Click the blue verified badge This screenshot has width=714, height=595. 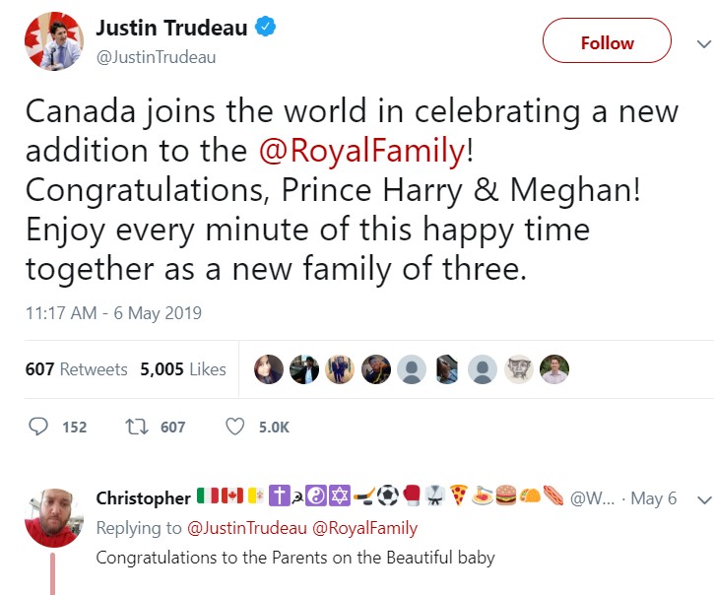point(265,28)
